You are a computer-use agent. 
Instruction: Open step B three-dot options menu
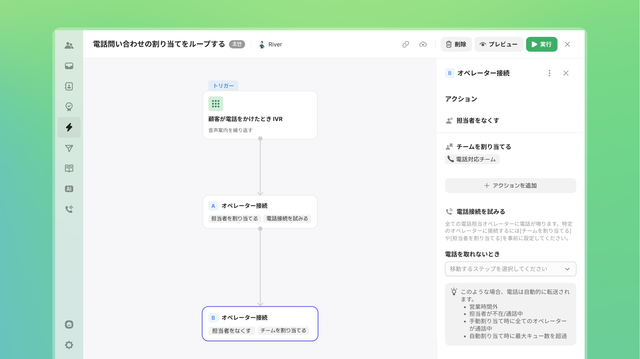click(549, 73)
